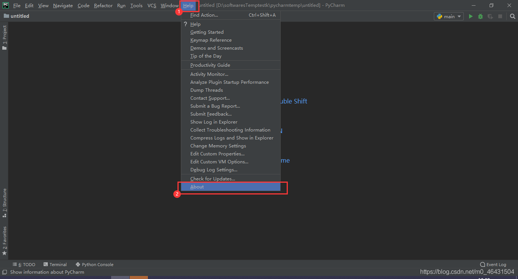This screenshot has height=279, width=518.
Task: Click the untitled project breadcrumb
Action: click(x=20, y=16)
